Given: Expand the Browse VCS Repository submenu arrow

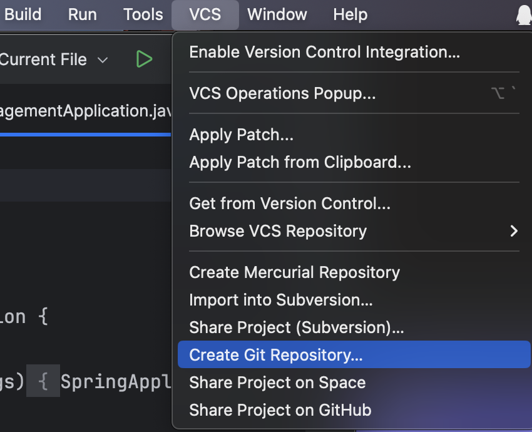Looking at the screenshot, I should coord(513,231).
